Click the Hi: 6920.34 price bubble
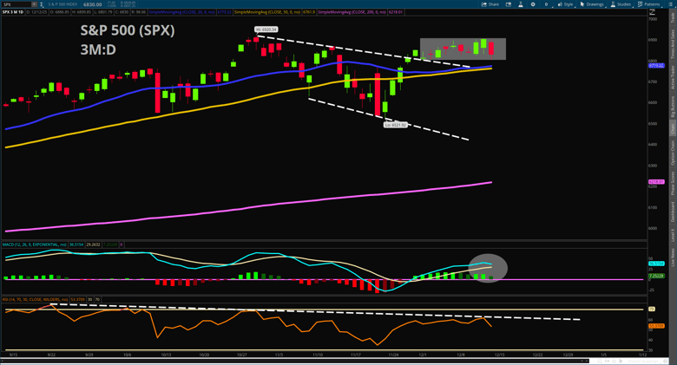 tap(266, 29)
